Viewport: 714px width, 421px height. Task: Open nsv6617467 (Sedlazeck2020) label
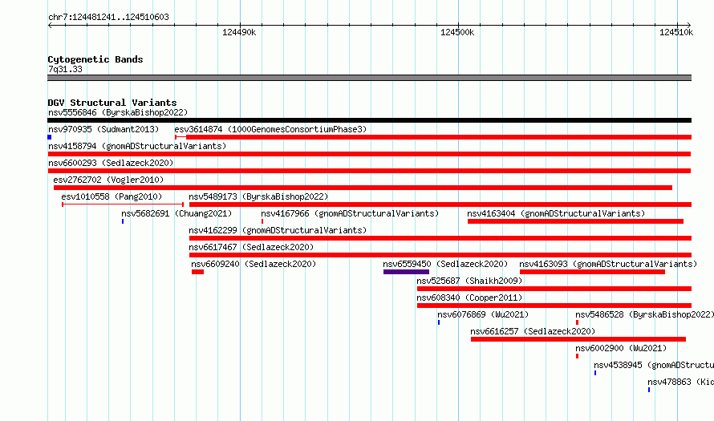251,247
